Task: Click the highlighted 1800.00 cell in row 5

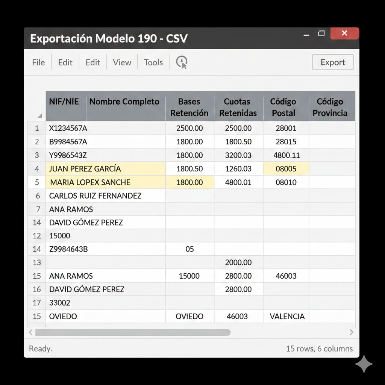Action: 189,182
